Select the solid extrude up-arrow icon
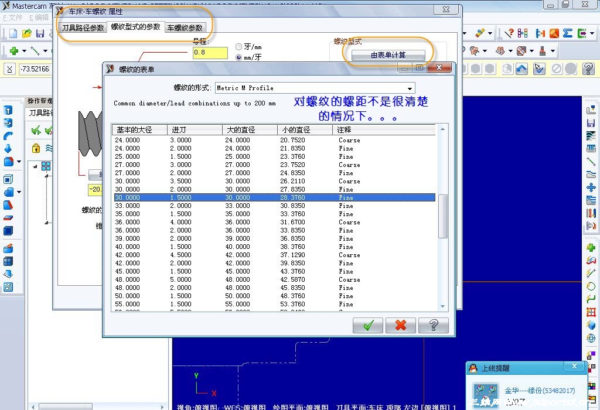The width and height of the screenshot is (600, 410). (x=8, y=111)
